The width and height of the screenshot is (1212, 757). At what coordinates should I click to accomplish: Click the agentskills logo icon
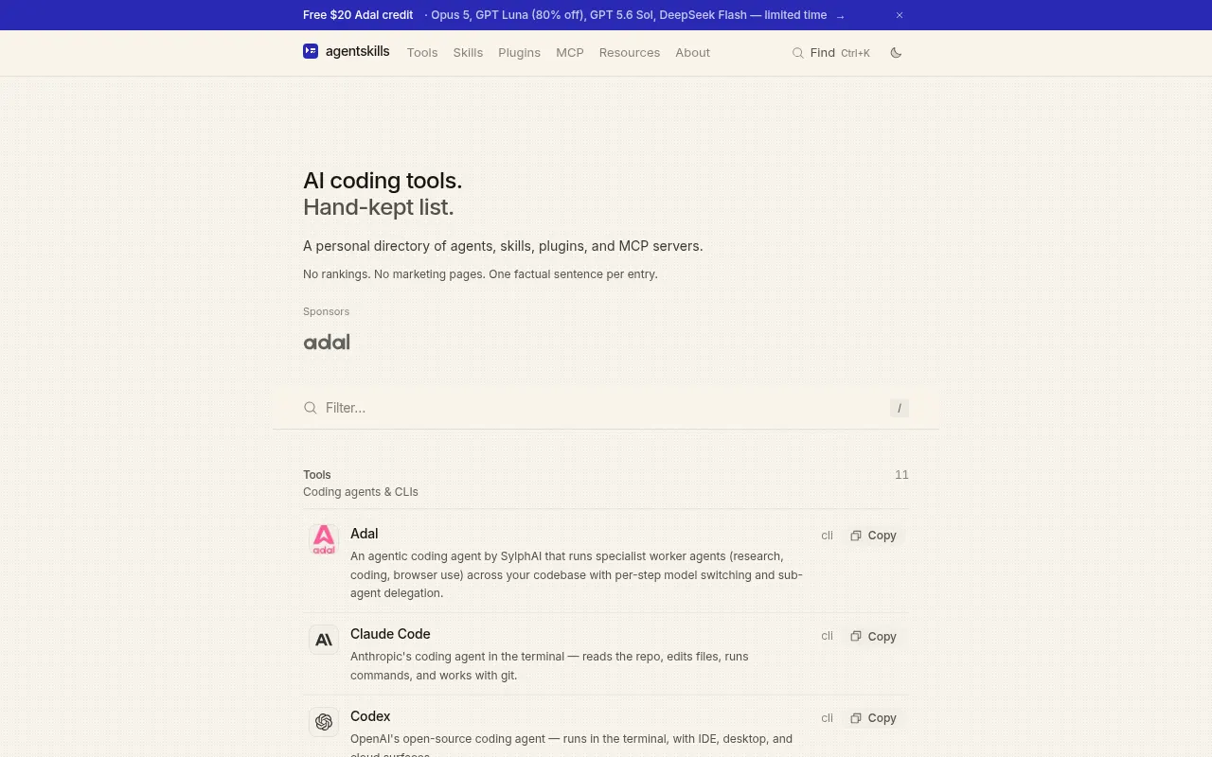coord(311,51)
